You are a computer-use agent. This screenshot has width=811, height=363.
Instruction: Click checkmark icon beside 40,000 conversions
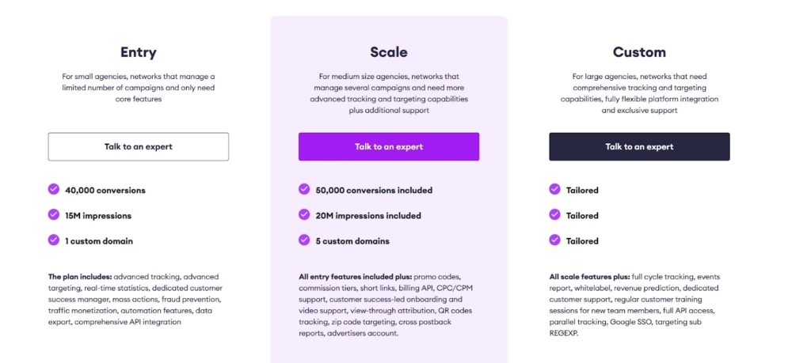click(x=54, y=190)
